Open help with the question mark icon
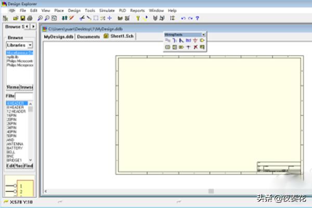Image resolution: width=312 pixels, height=208 pixels. [197, 18]
